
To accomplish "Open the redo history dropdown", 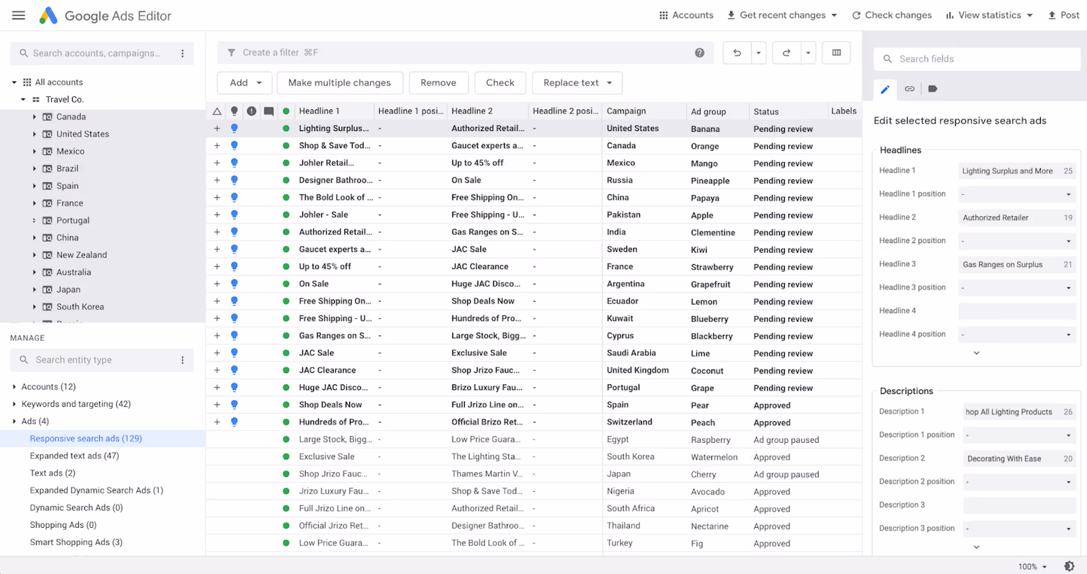I will click(x=808, y=53).
